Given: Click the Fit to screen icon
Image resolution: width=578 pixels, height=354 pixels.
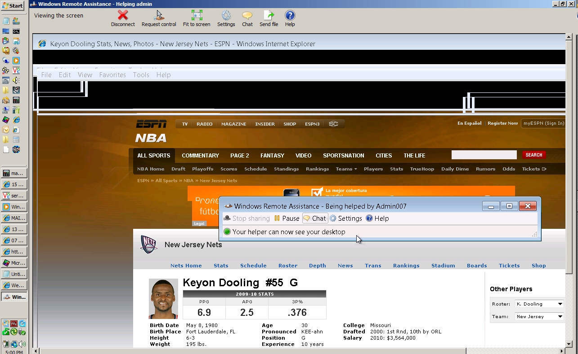Looking at the screenshot, I should 197,19.
